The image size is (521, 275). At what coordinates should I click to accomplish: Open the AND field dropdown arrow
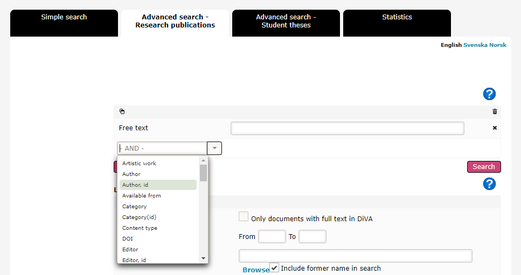coord(214,148)
